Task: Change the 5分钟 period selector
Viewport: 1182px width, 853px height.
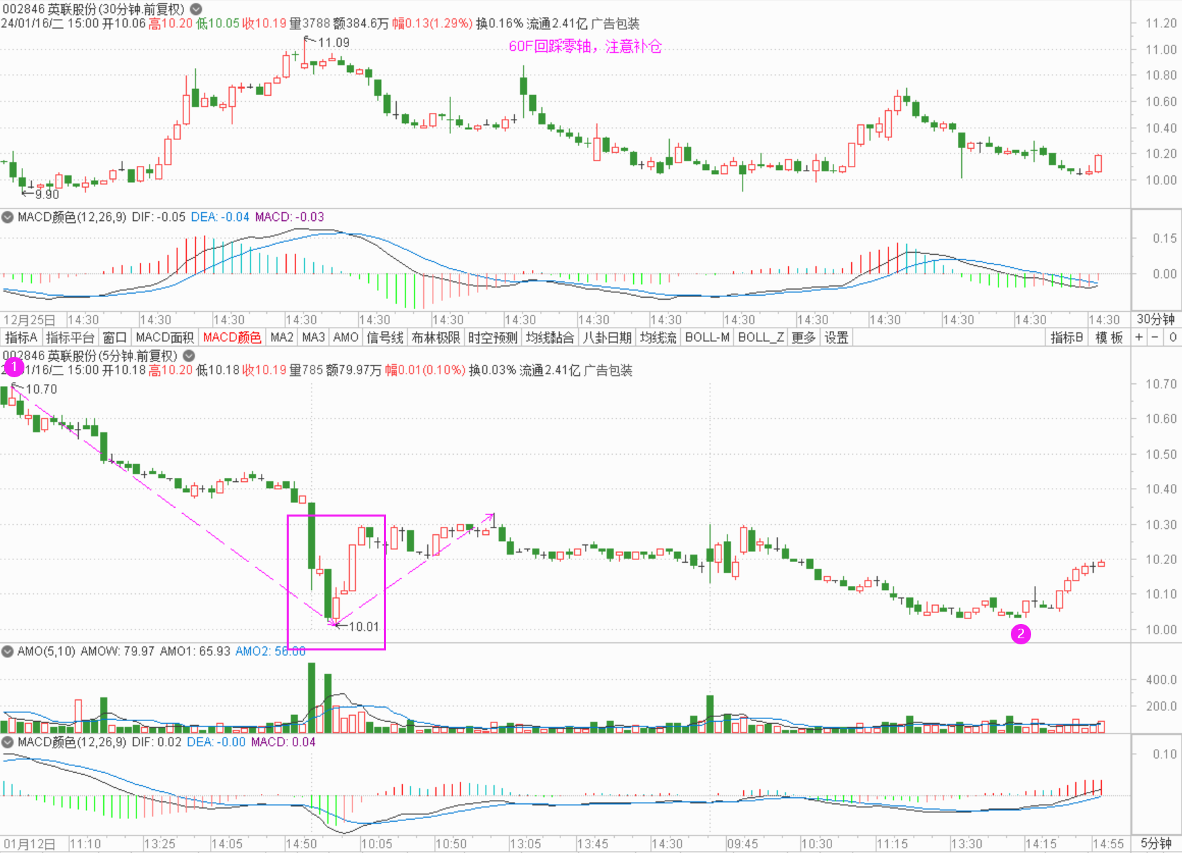Action: tap(1156, 843)
